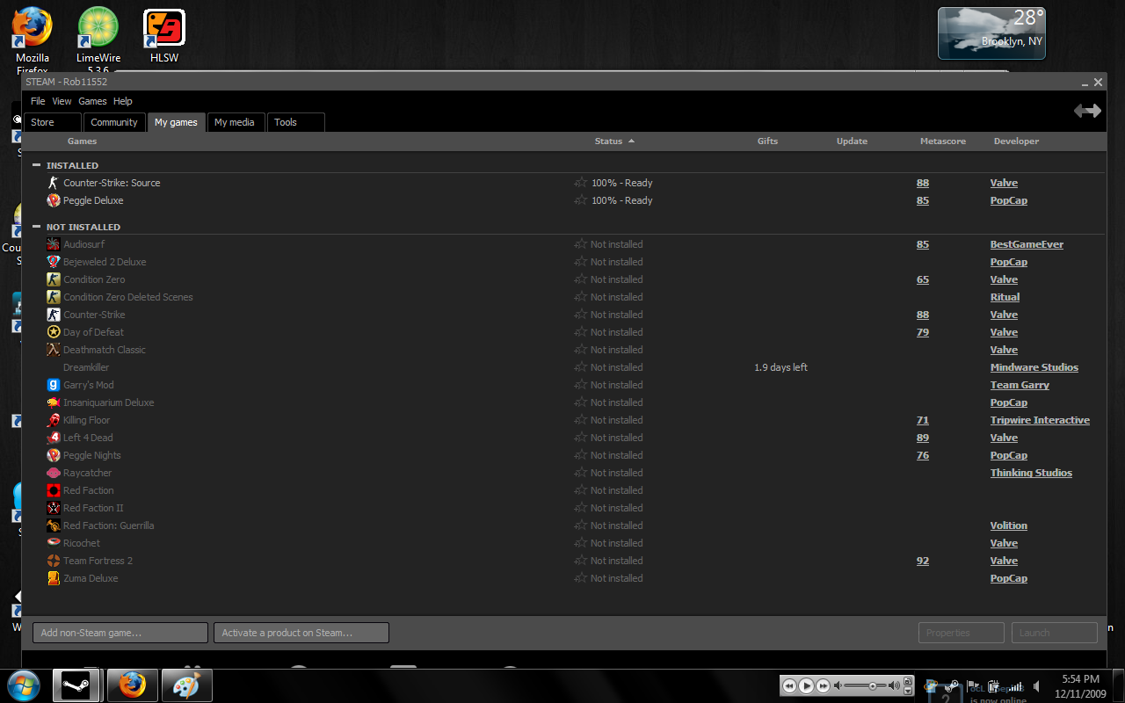This screenshot has width=1125, height=703.
Task: Adjust the taskbar media player volume slider
Action: tap(872, 685)
